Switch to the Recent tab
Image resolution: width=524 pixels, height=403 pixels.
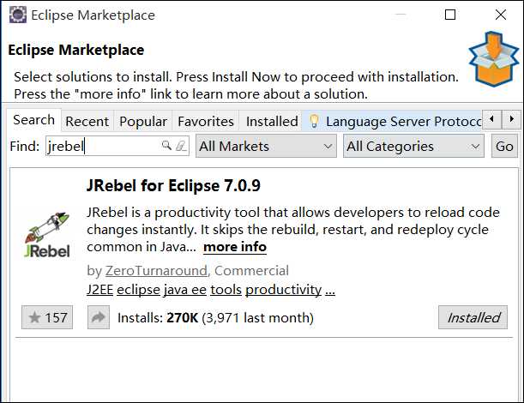(87, 121)
